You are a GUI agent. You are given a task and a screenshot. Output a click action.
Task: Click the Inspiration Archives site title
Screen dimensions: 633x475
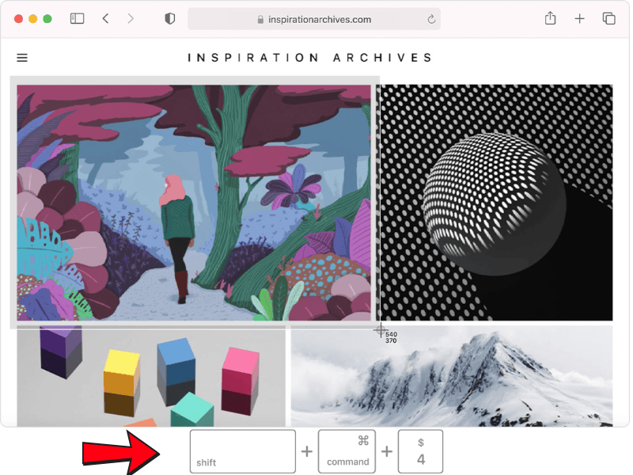309,58
